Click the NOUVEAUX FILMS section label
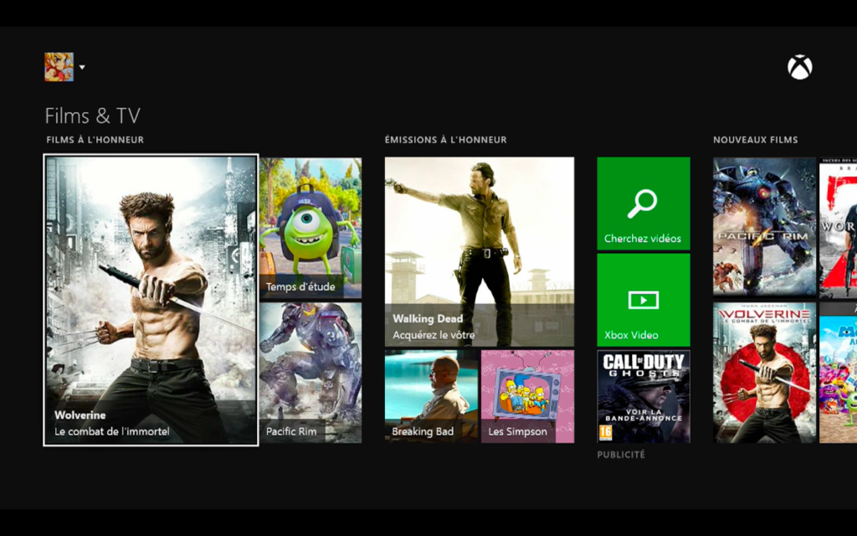 pyautogui.click(x=756, y=140)
